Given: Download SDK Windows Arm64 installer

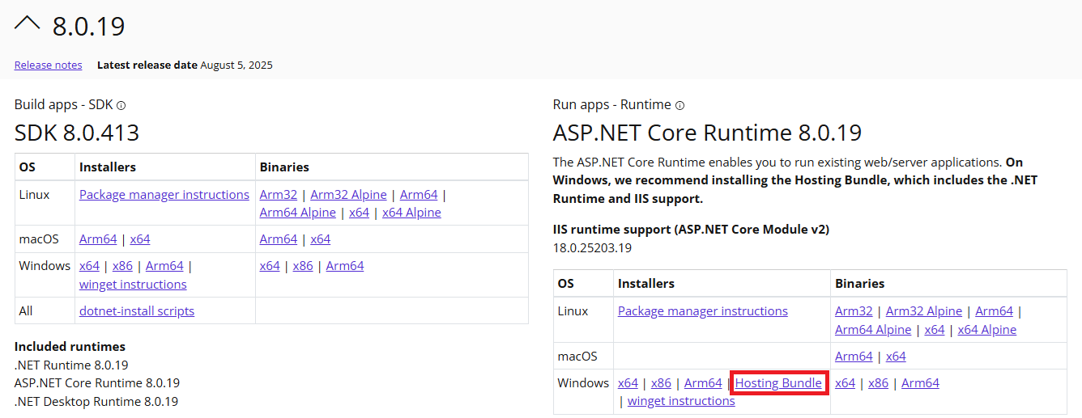Looking at the screenshot, I should [164, 266].
